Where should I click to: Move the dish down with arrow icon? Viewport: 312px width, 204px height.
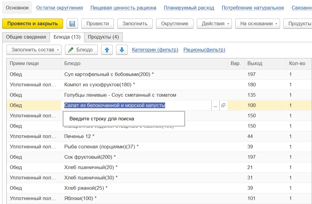click(x=122, y=50)
